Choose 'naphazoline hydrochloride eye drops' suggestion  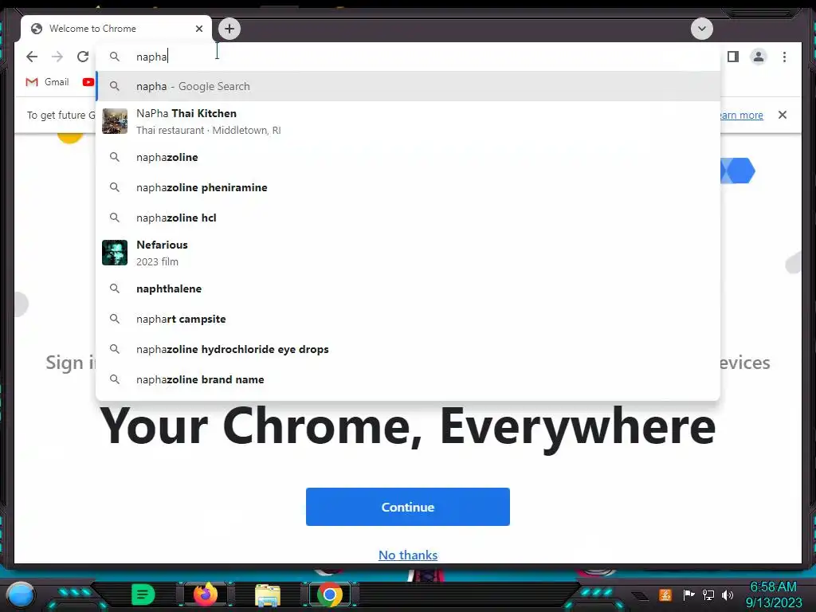click(408, 349)
